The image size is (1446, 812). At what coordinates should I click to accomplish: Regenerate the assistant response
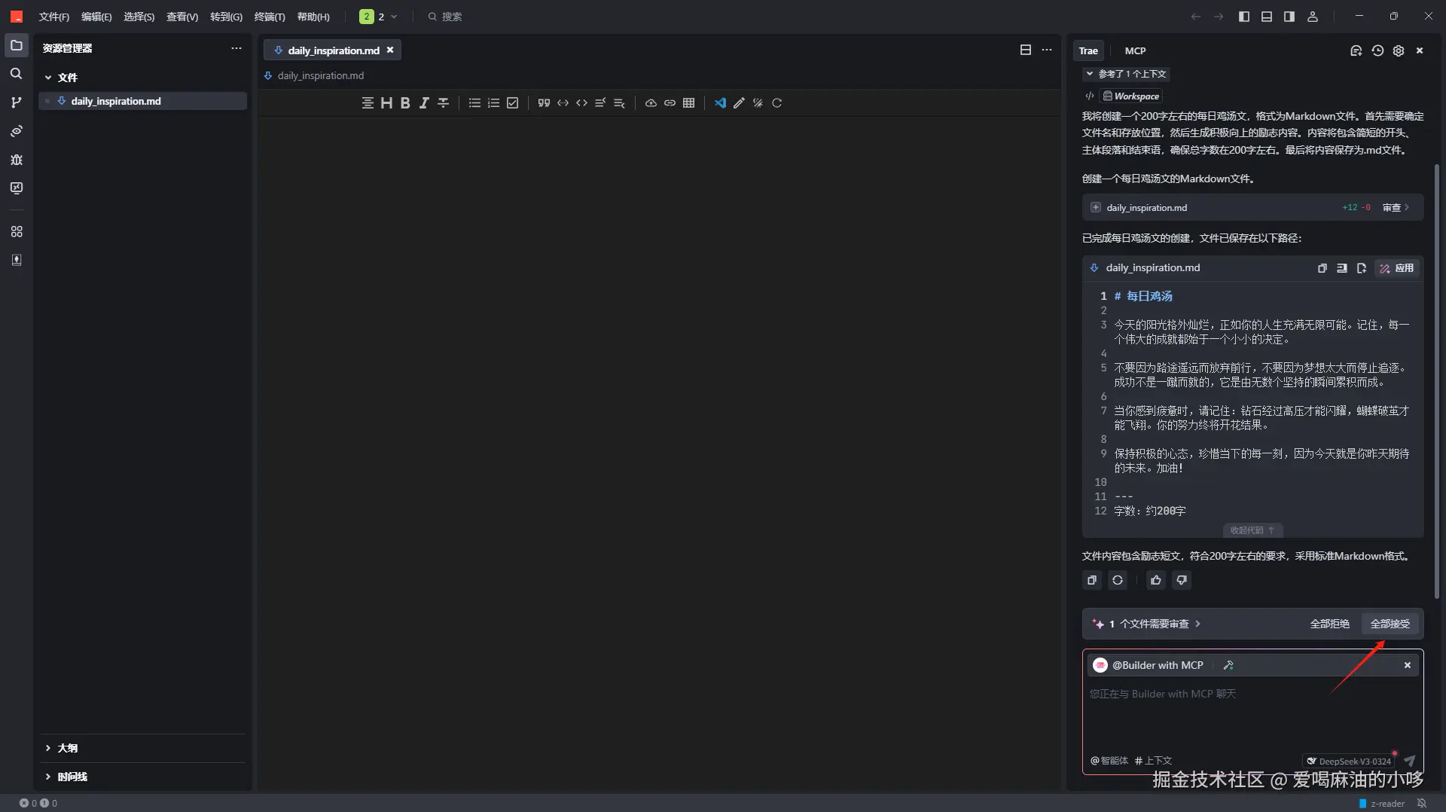(1118, 580)
